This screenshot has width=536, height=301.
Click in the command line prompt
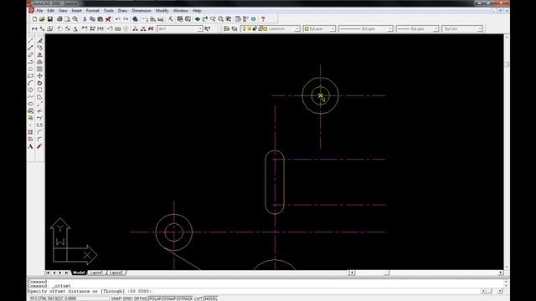[253, 292]
